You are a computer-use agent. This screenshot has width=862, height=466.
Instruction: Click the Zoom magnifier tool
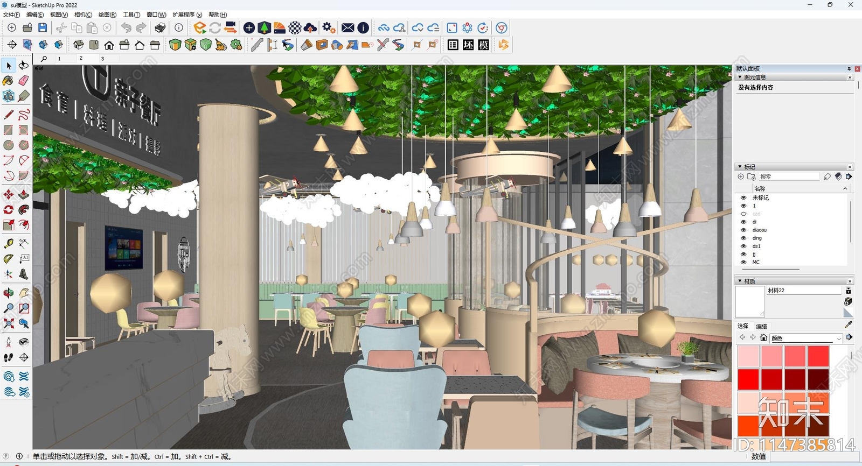coord(9,308)
